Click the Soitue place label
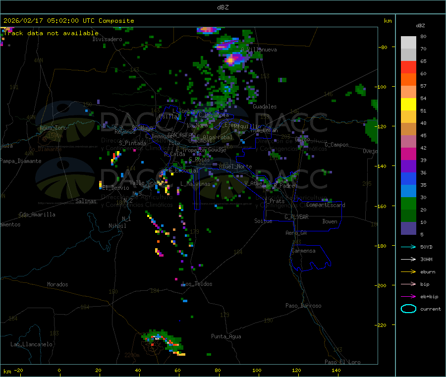The height and width of the screenshot is (377, 446). 263,221
